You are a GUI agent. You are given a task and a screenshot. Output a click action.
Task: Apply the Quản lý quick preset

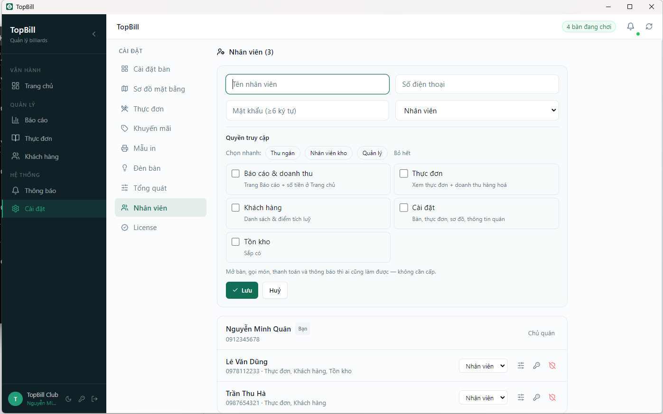pos(372,153)
